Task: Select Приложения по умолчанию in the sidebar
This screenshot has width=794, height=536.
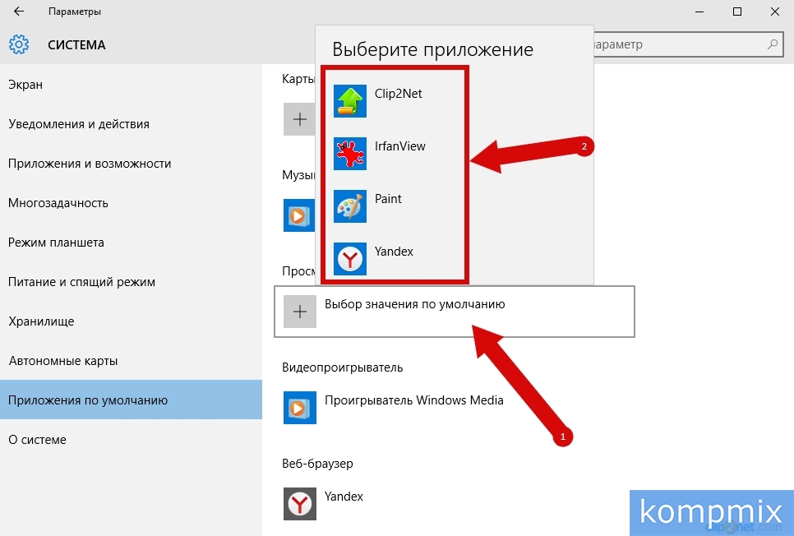Action: [x=132, y=400]
